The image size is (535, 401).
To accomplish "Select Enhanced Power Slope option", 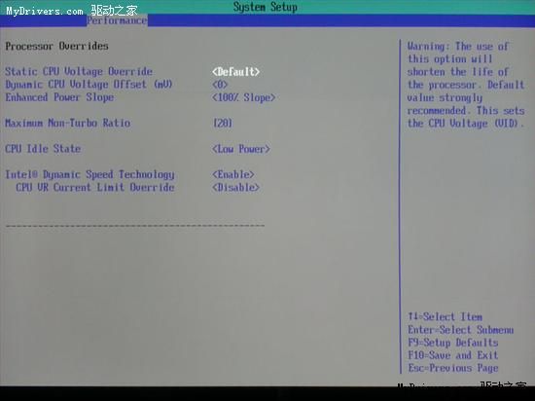I will [x=59, y=97].
